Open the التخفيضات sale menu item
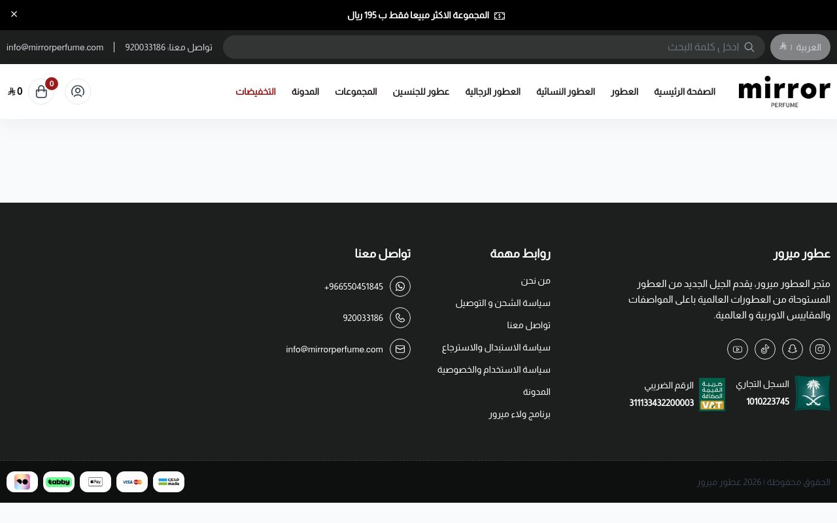Screen dimensions: 837x523 pyautogui.click(x=256, y=92)
